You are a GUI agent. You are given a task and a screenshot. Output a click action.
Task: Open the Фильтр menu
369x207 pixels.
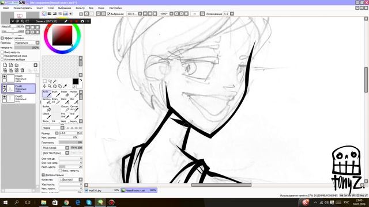80,8
